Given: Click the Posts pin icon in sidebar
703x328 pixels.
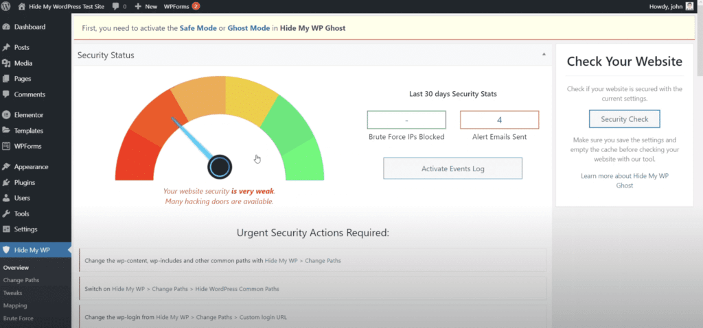Looking at the screenshot, I should click(7, 48).
